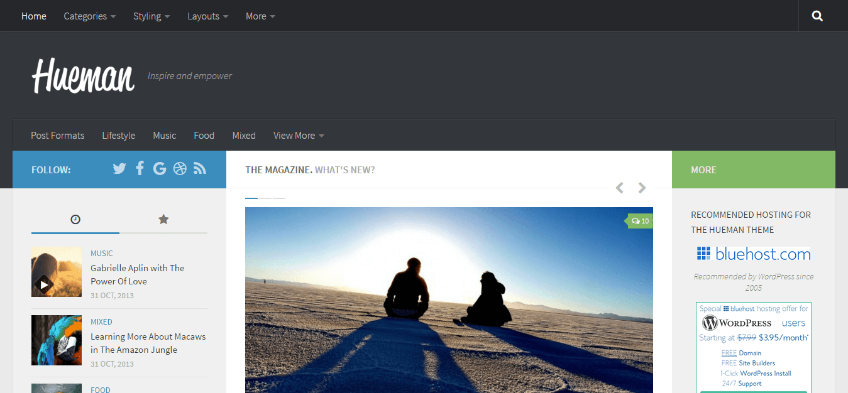
Task: Select the third slider pagination dash
Action: tap(279, 198)
